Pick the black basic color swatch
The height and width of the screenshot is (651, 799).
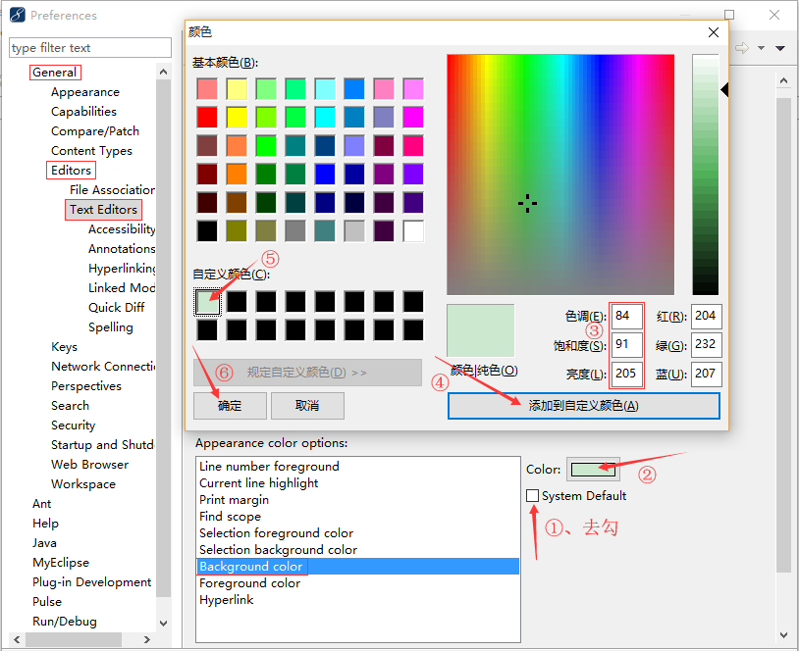coord(207,231)
